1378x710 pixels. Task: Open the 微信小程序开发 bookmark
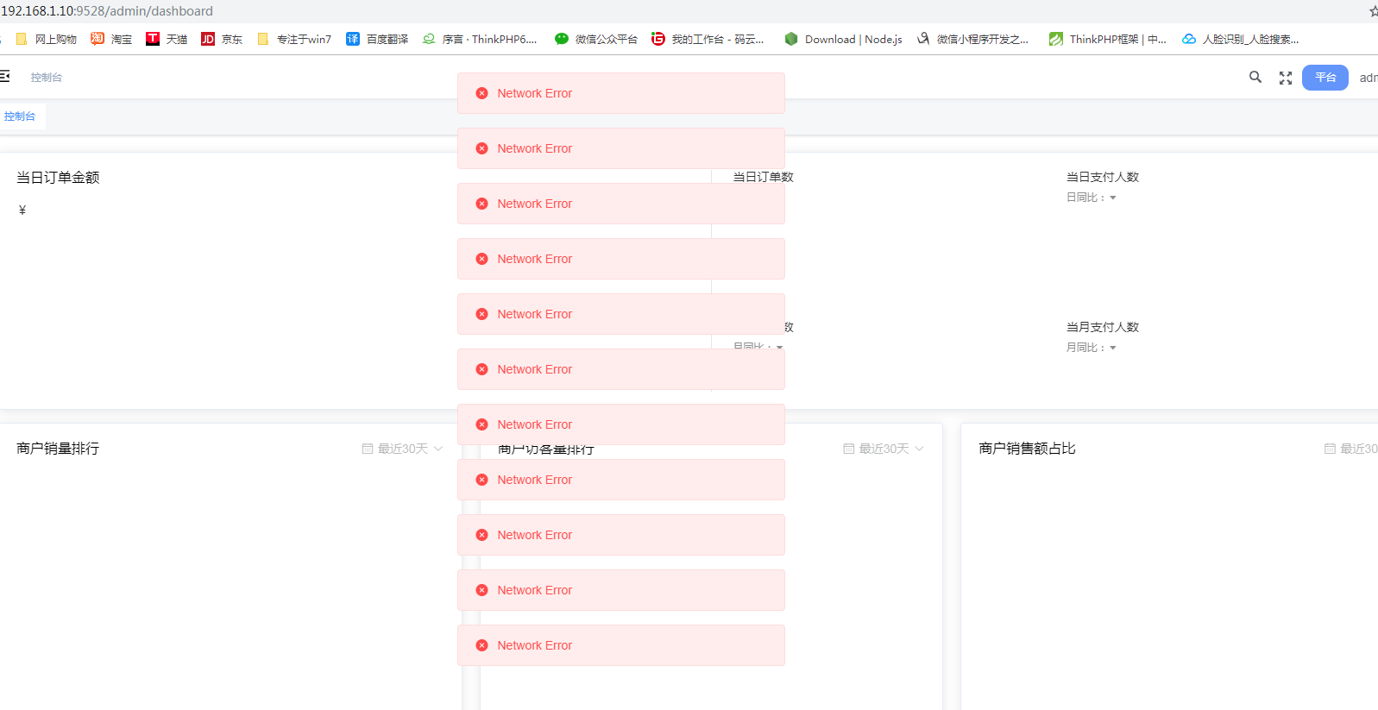point(972,39)
